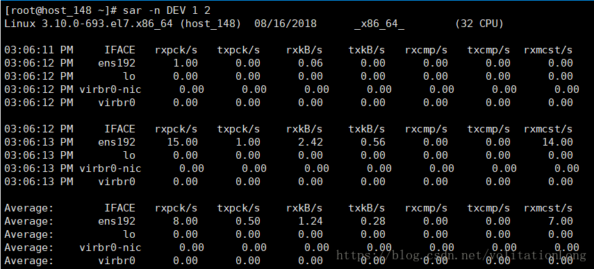Select "ens192" in the 03:06:12 PM data row
594x269 pixels.
tap(117, 64)
